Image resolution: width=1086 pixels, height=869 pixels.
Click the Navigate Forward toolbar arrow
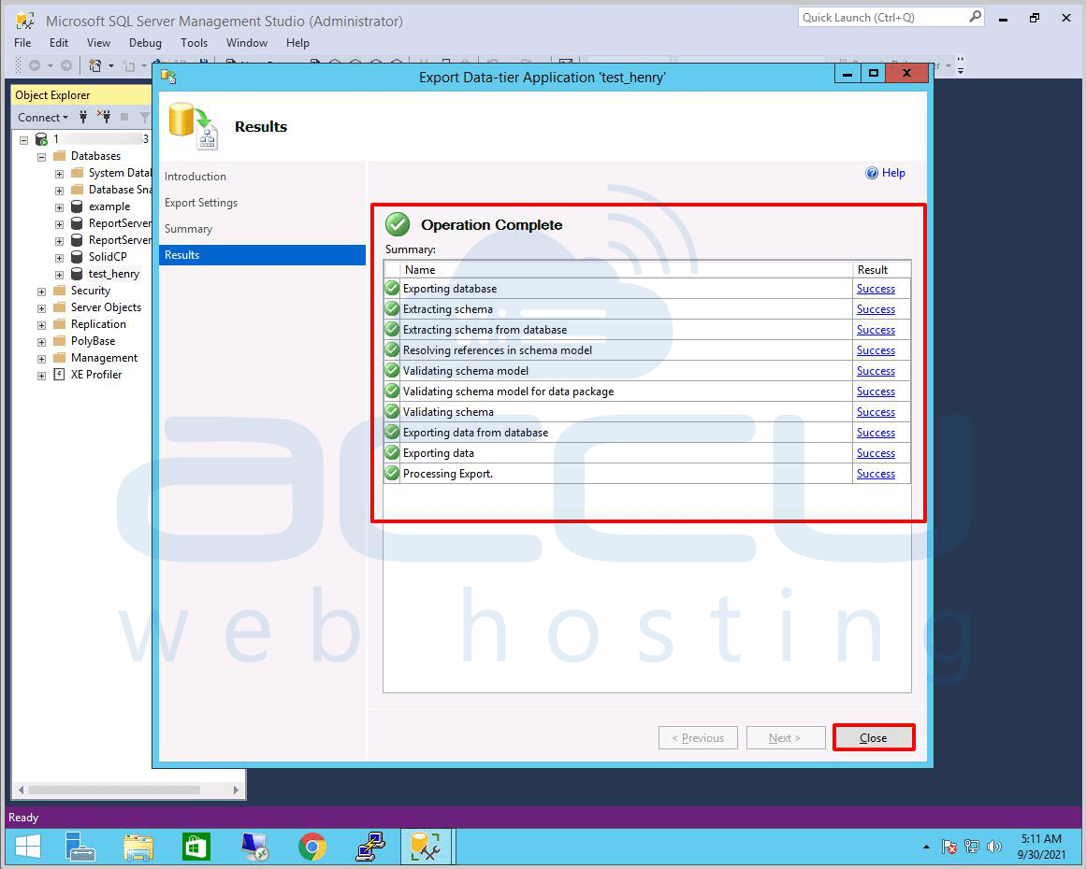click(65, 65)
